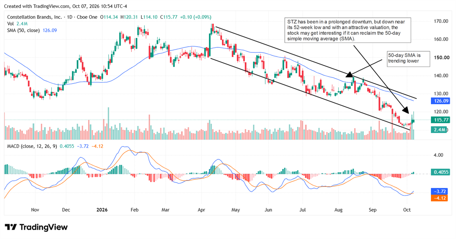Click the 130.00 price axis label
456x239 pixels.
[441, 94]
